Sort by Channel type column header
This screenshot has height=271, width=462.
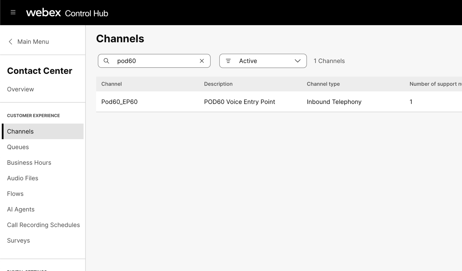tap(323, 84)
